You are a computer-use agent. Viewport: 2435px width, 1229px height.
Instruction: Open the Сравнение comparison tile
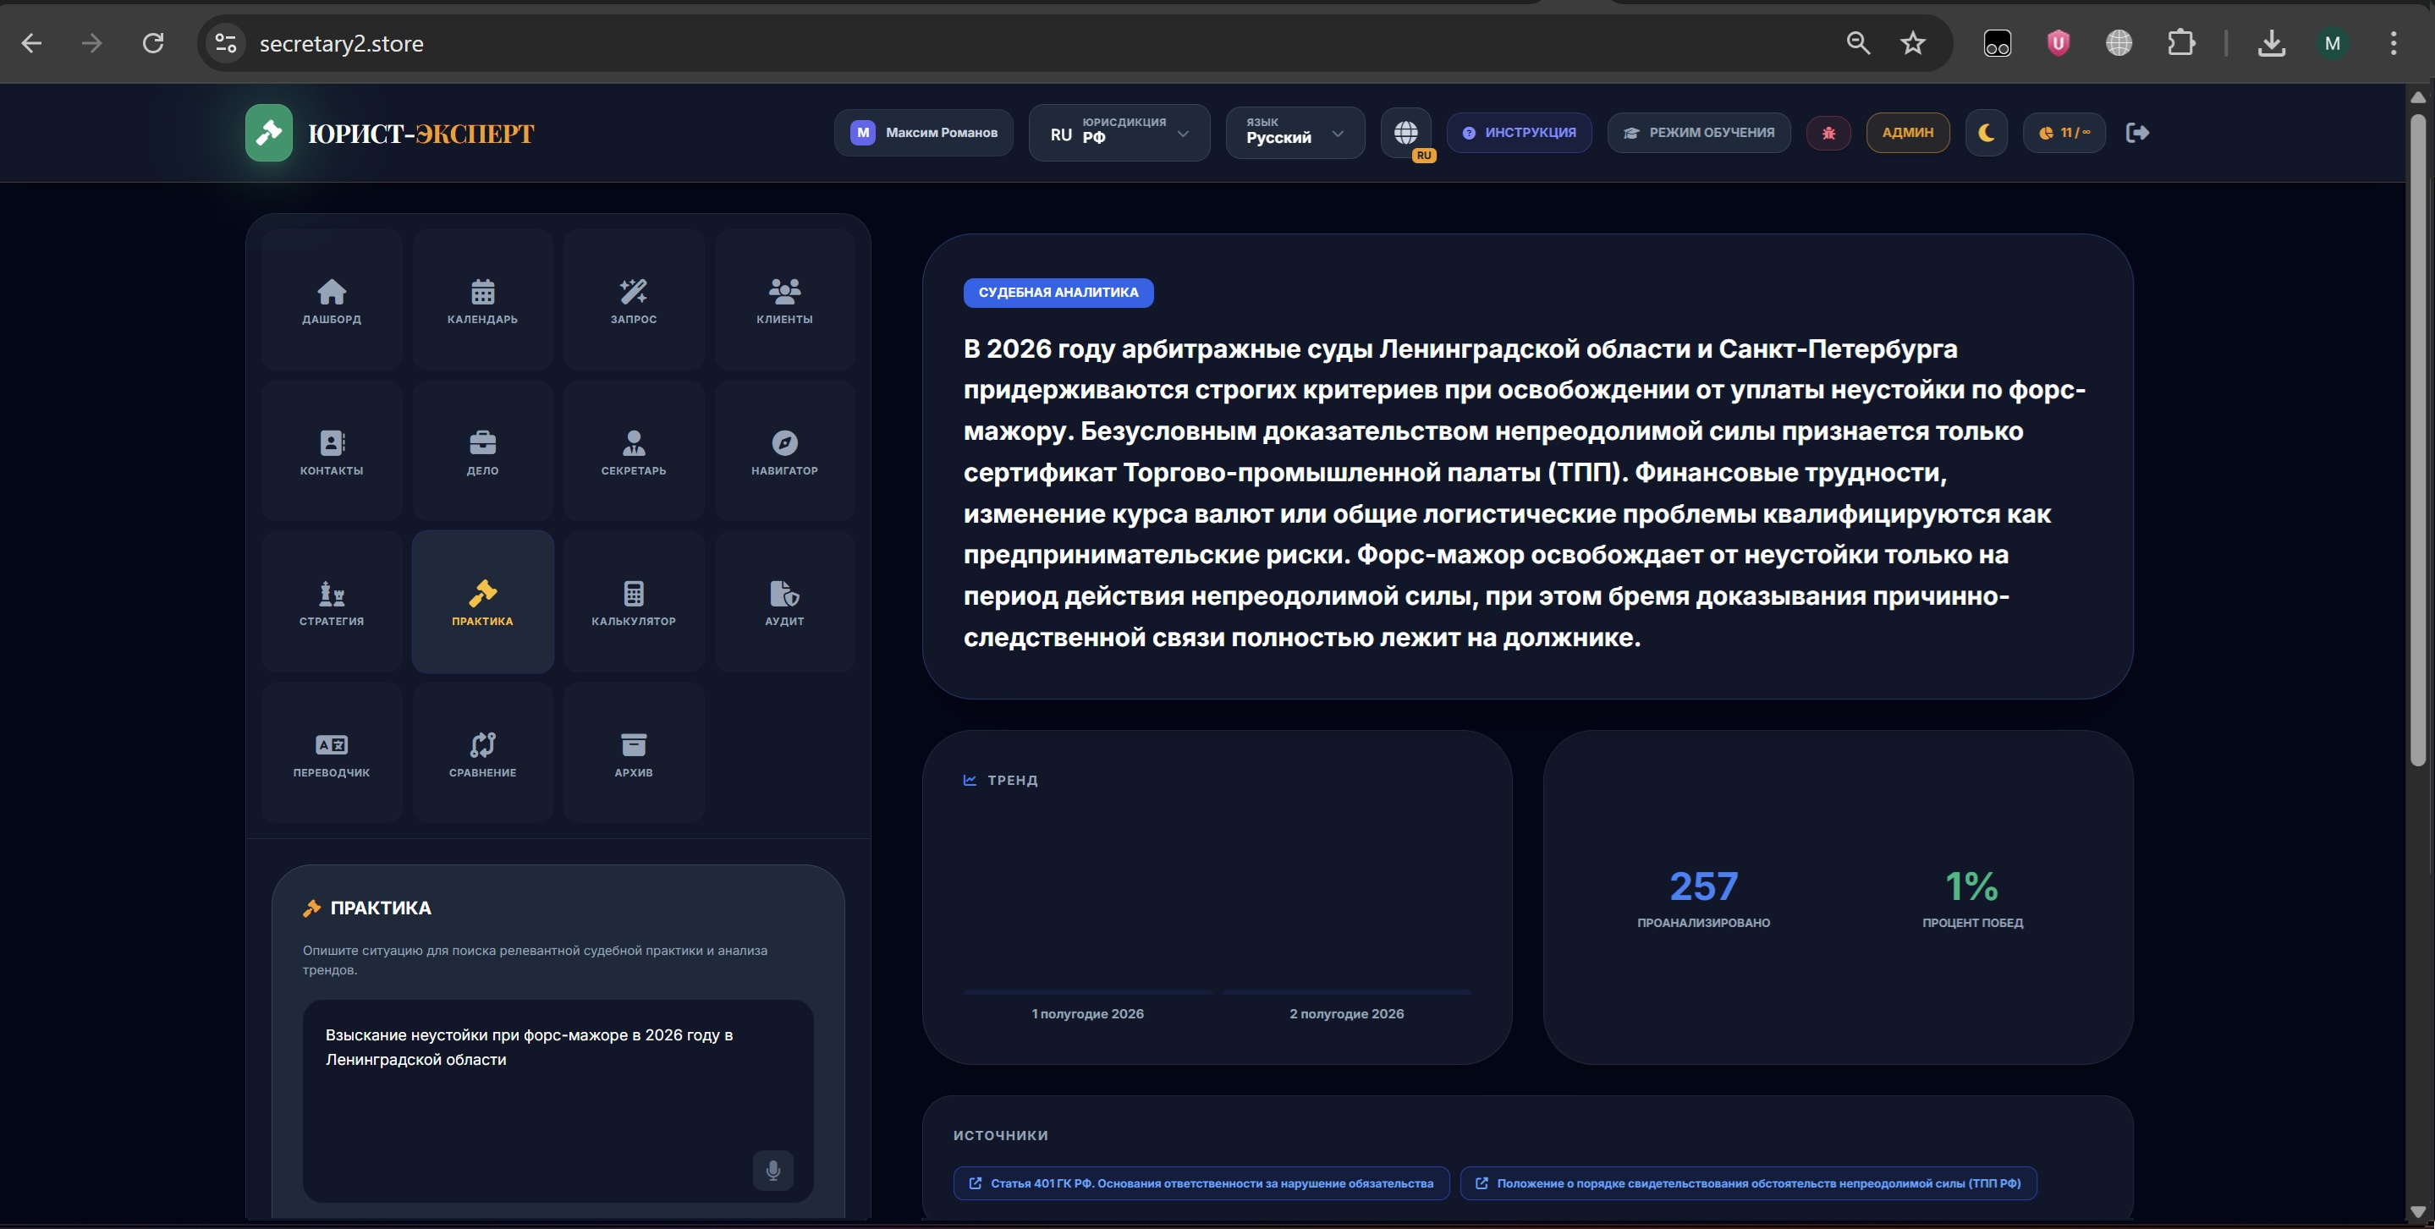click(482, 754)
